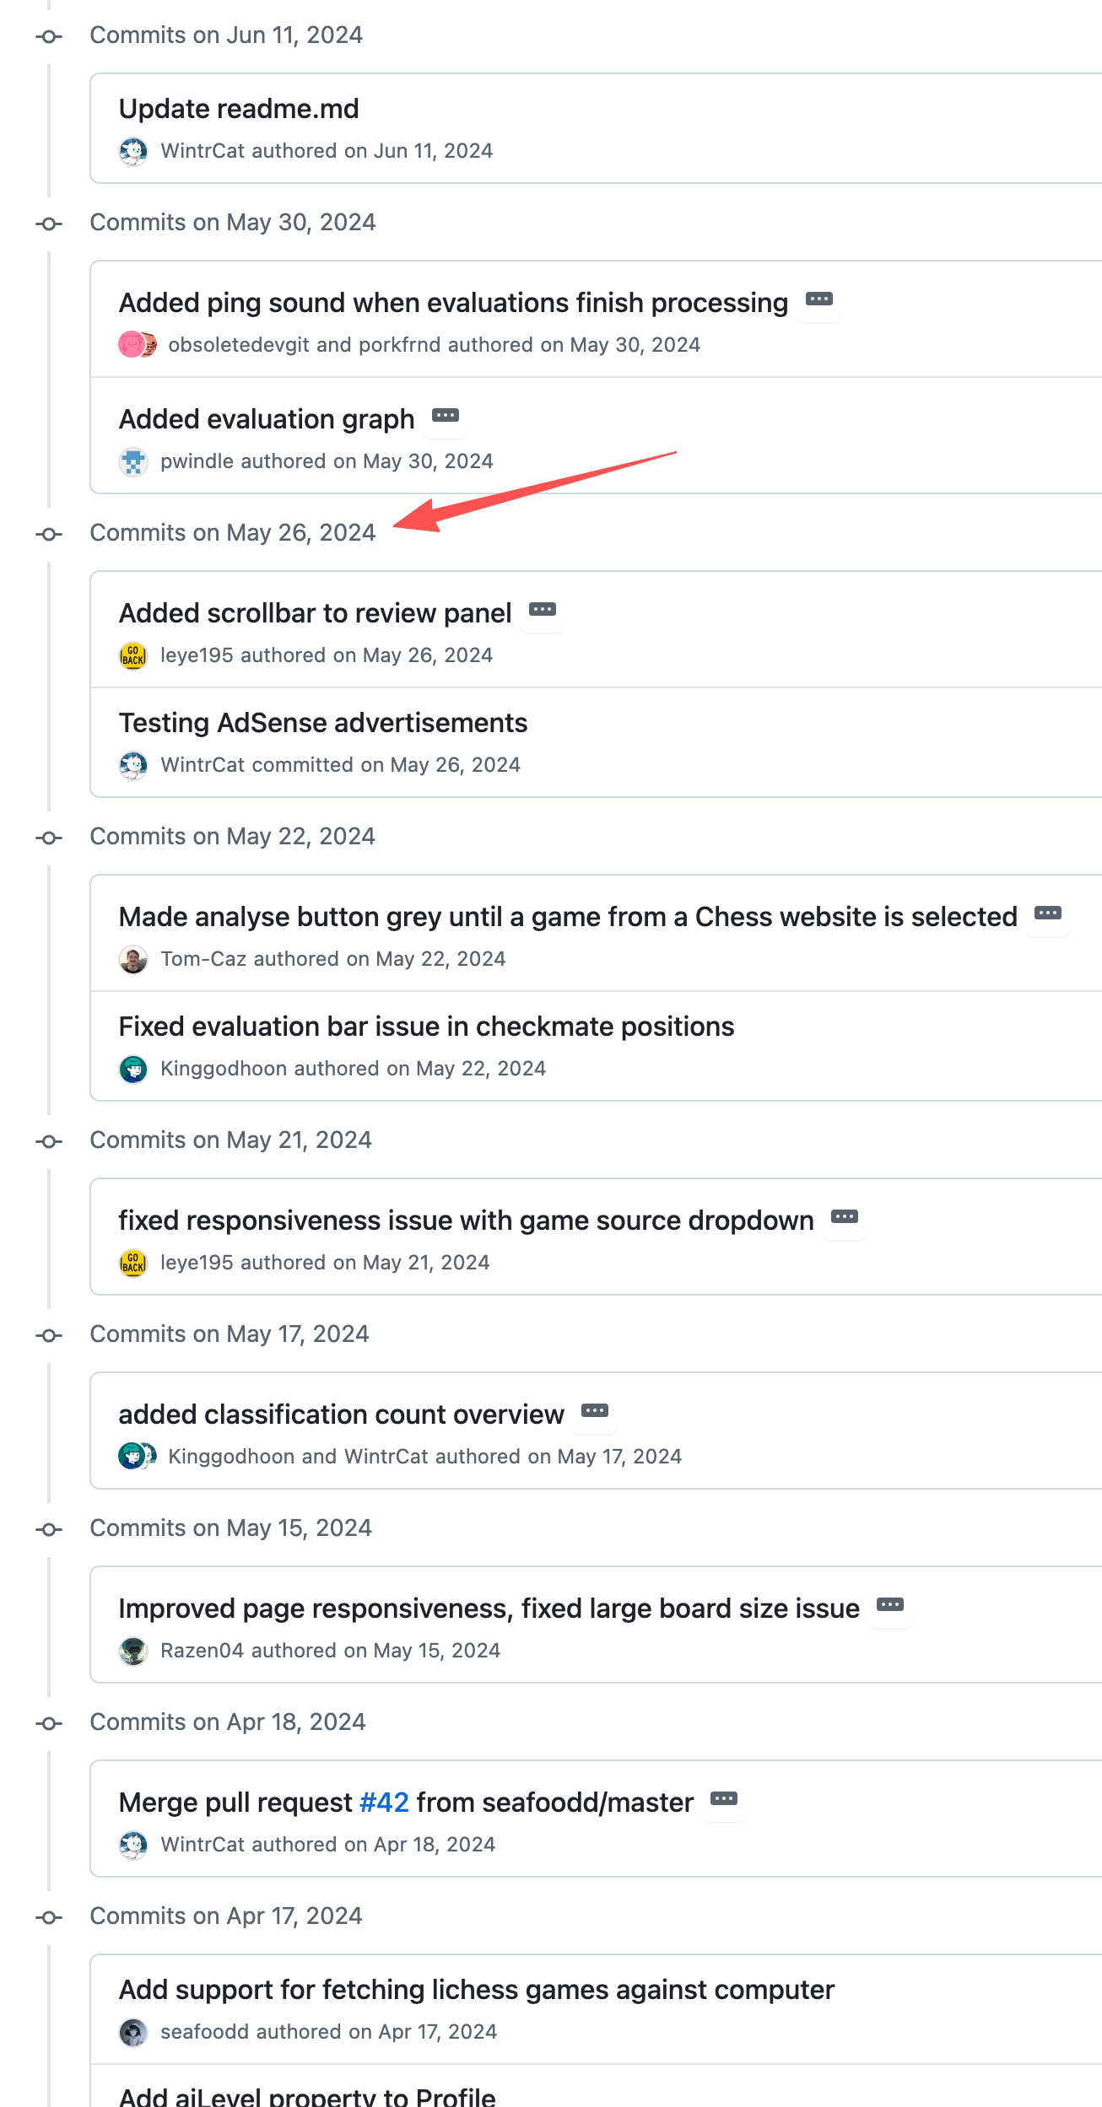Click Razen04 avatar on page responsiveness commit
Image resolution: width=1102 pixels, height=2107 pixels.
coord(133,1651)
